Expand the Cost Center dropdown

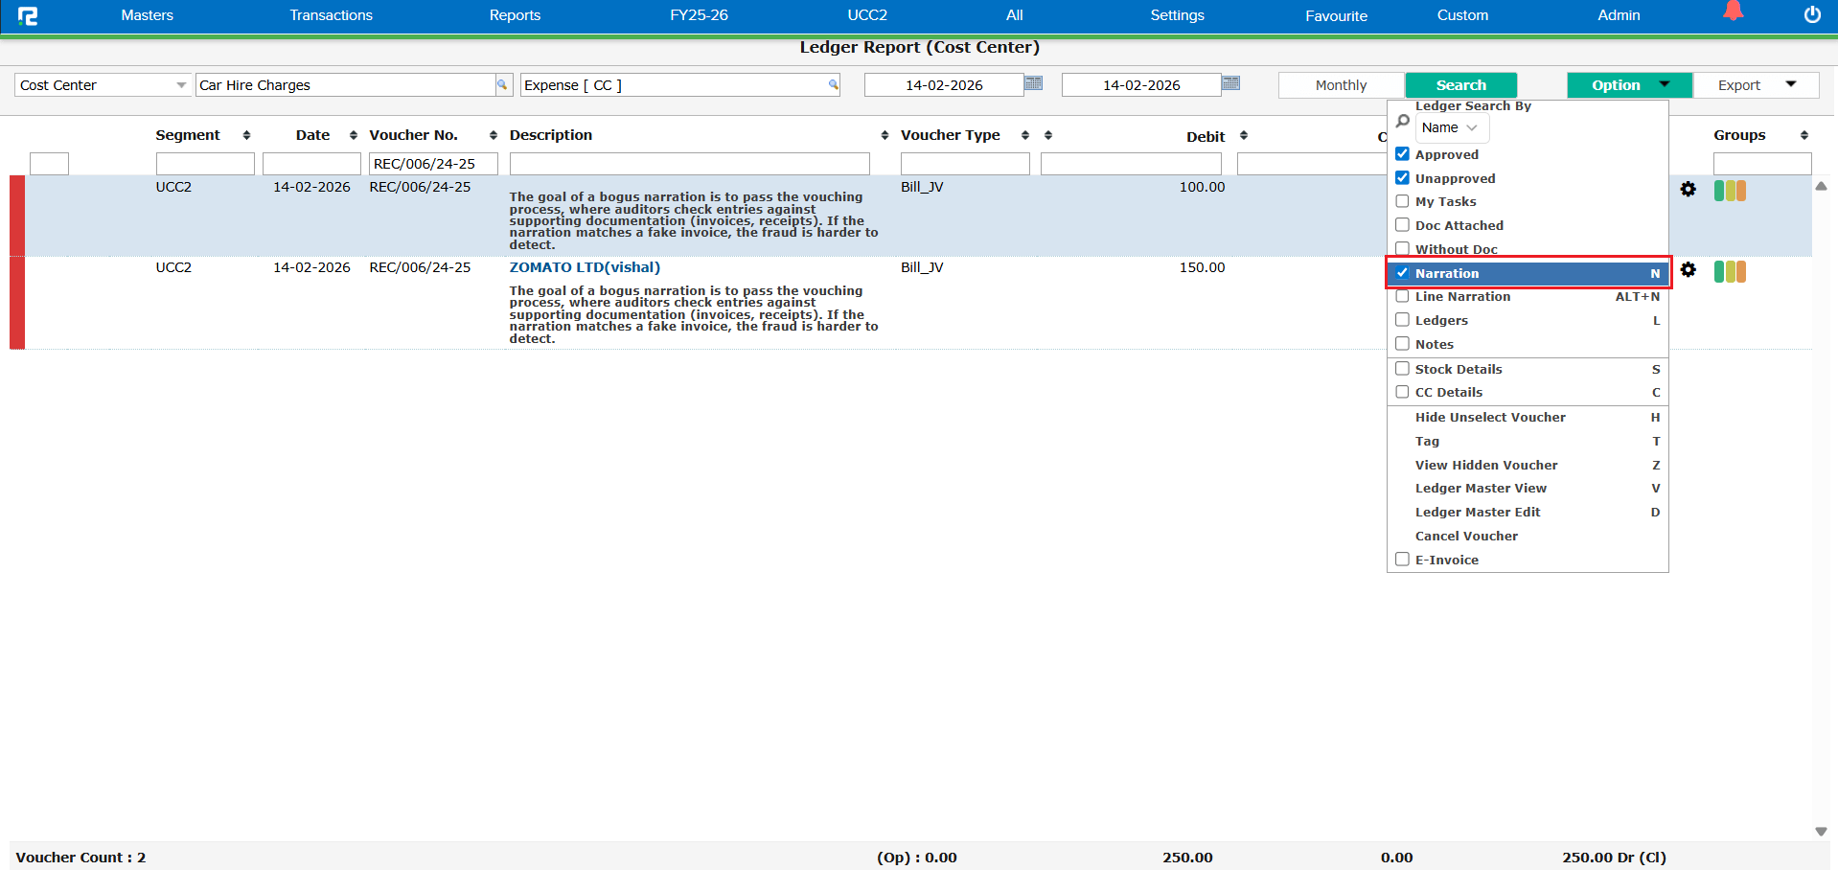180,85
